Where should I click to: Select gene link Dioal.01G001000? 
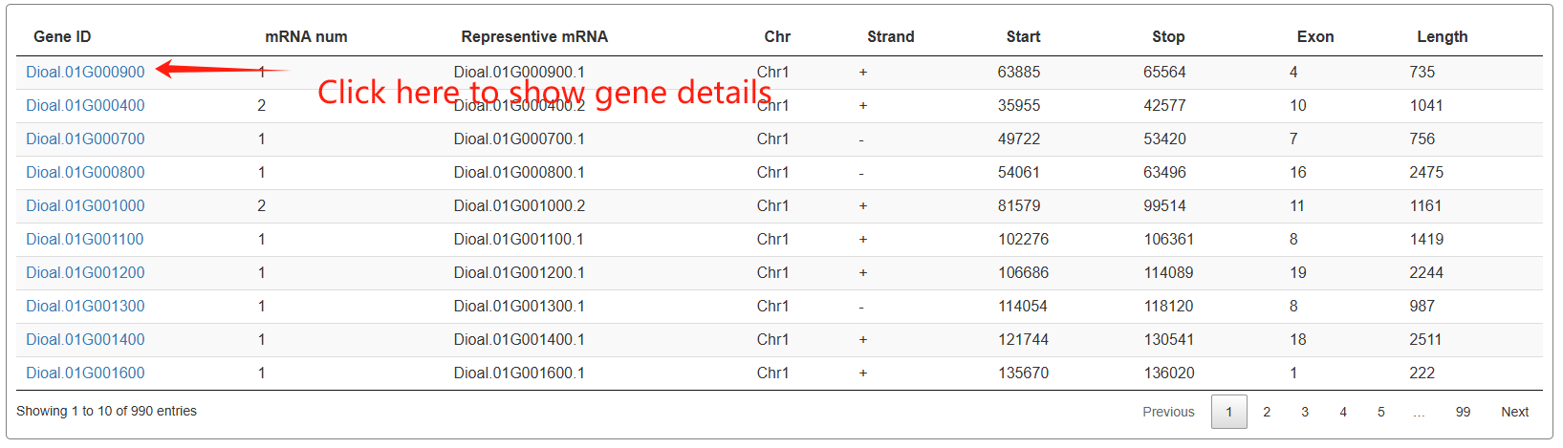pos(85,206)
